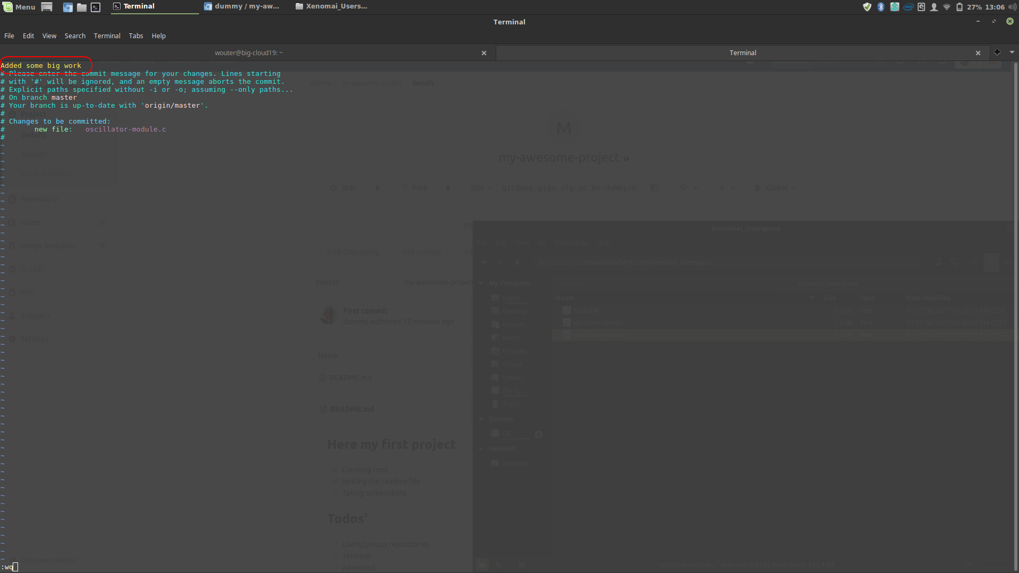Select the wouter@big-cloud19: ~ tab
The height and width of the screenshot is (573, 1019).
pos(248,53)
